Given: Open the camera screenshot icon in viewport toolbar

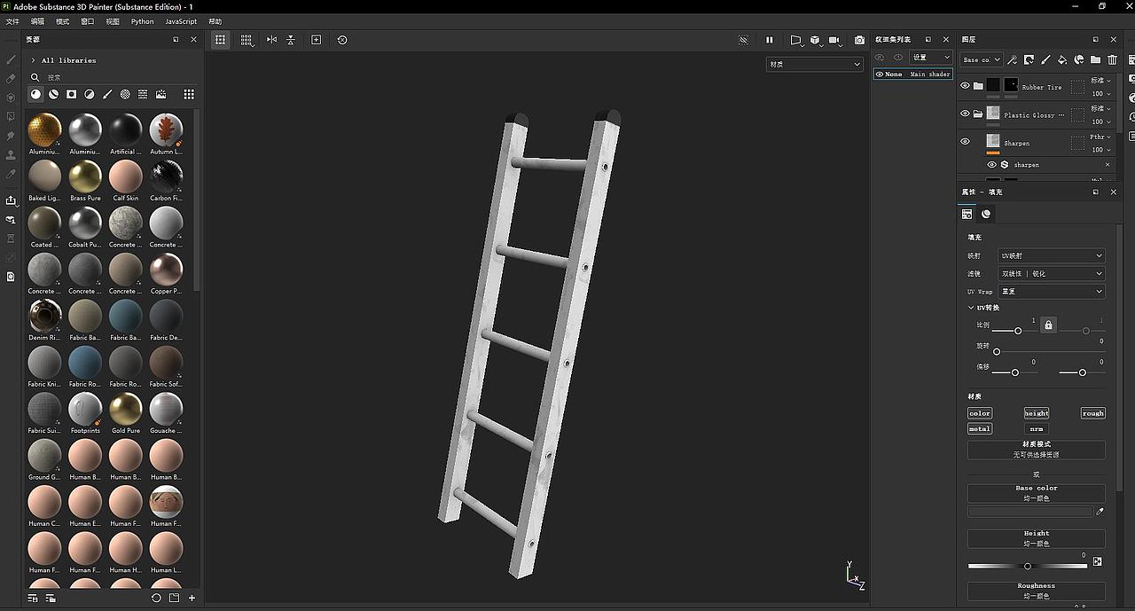Looking at the screenshot, I should 859,40.
